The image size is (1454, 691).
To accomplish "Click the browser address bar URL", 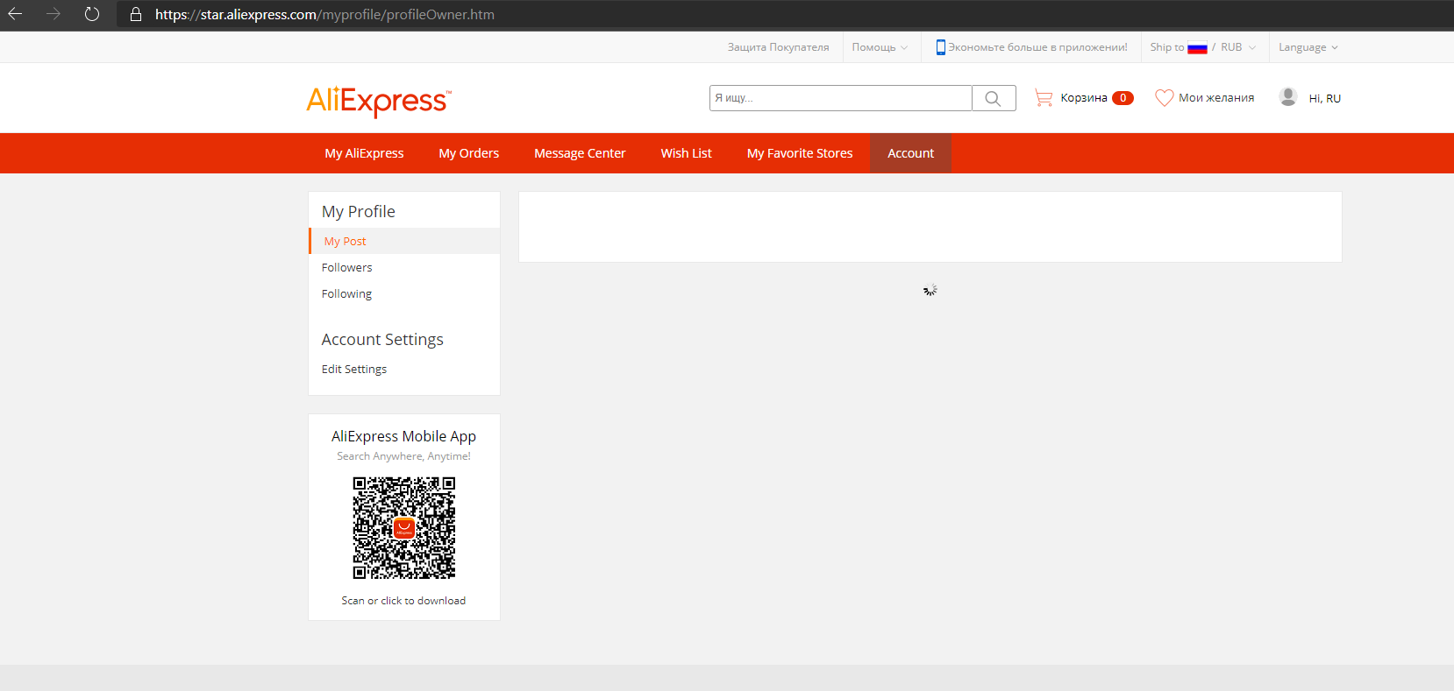I will [324, 14].
